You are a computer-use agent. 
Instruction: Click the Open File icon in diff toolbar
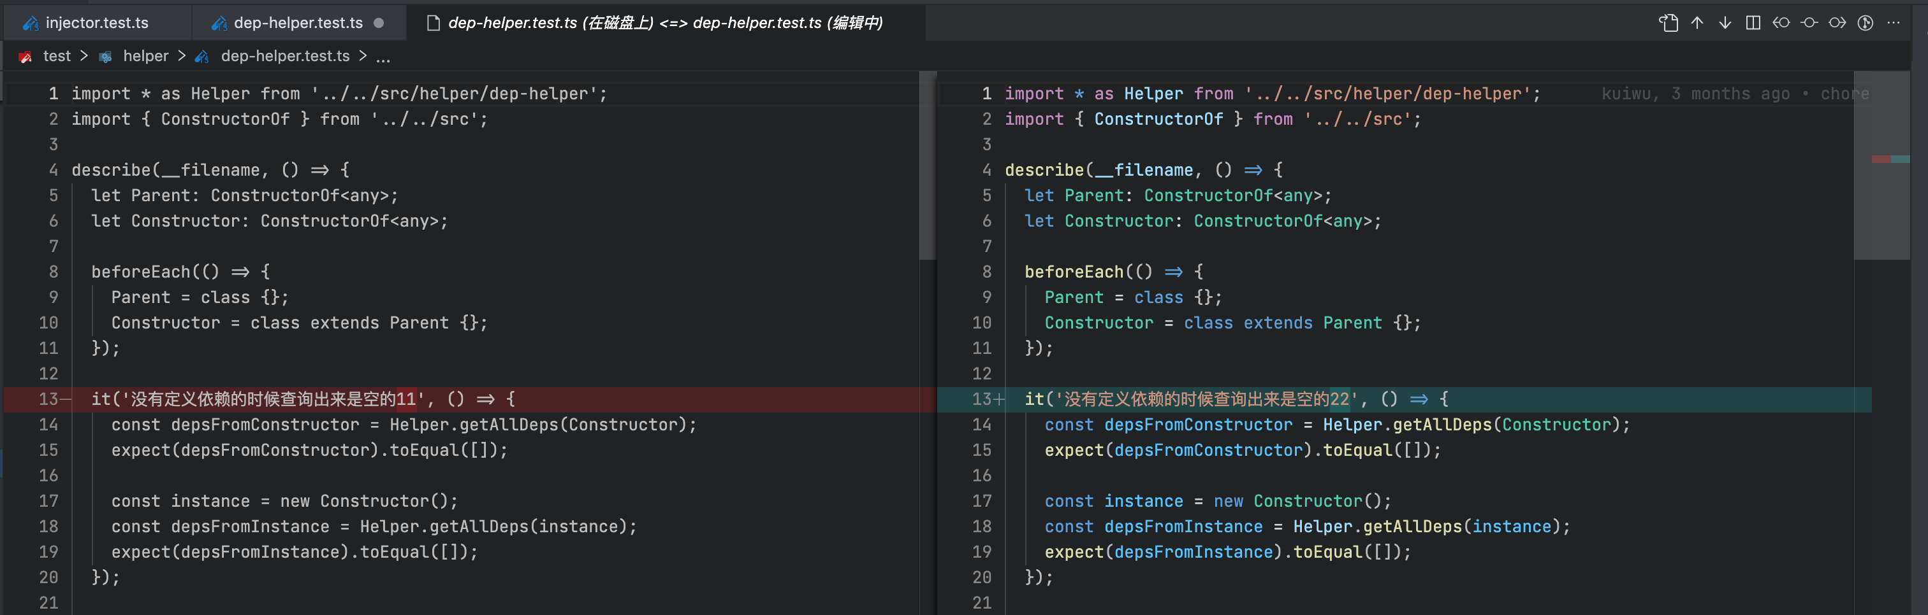click(1669, 23)
